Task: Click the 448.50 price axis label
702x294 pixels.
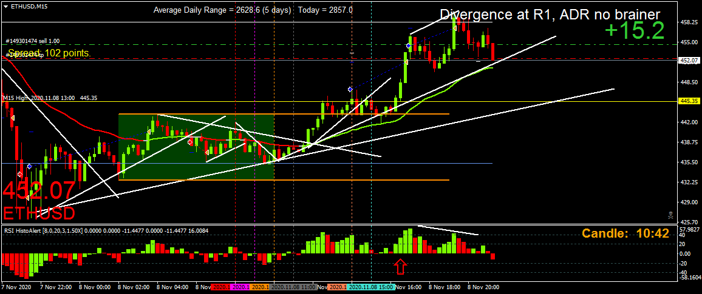Action: 690,82
